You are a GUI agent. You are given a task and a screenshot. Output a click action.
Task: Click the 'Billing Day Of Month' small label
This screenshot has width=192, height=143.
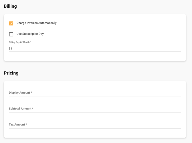pos(19,42)
